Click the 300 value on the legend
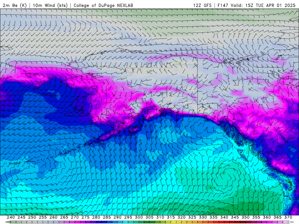This screenshot has width=299, height=224. pyautogui.click(x=139, y=217)
